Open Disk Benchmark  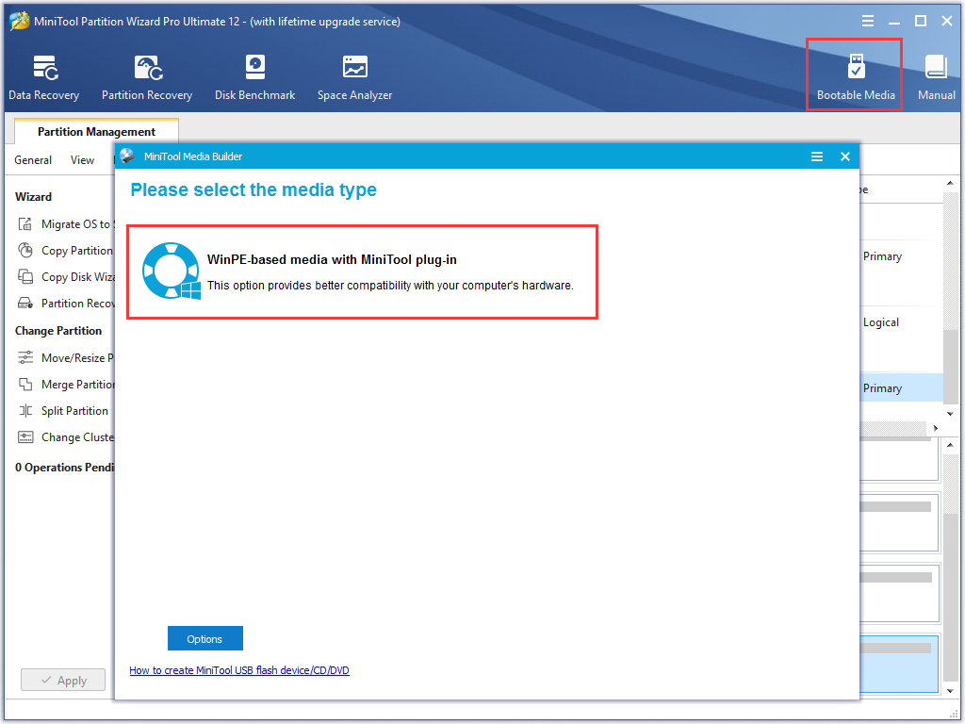point(254,77)
